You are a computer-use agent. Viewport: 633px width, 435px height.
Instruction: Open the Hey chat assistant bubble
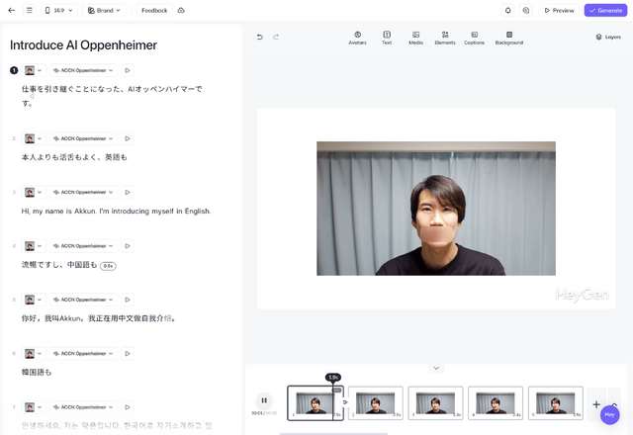(x=609, y=414)
